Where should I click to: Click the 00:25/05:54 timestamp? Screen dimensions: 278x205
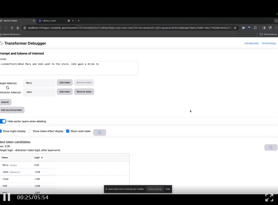32,198
